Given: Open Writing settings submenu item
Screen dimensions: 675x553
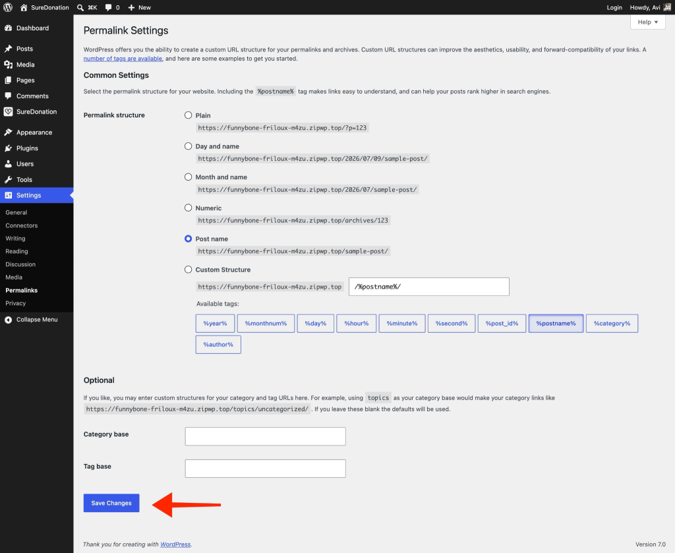Looking at the screenshot, I should (x=15, y=239).
